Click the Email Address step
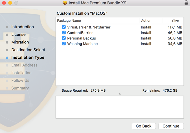 24,65
